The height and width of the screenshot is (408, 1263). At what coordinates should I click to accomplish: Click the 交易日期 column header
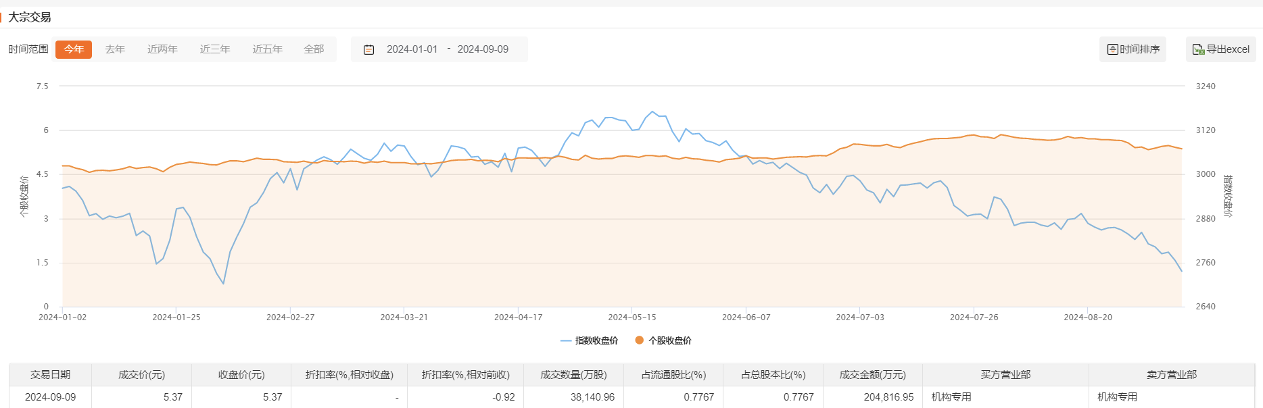click(50, 375)
